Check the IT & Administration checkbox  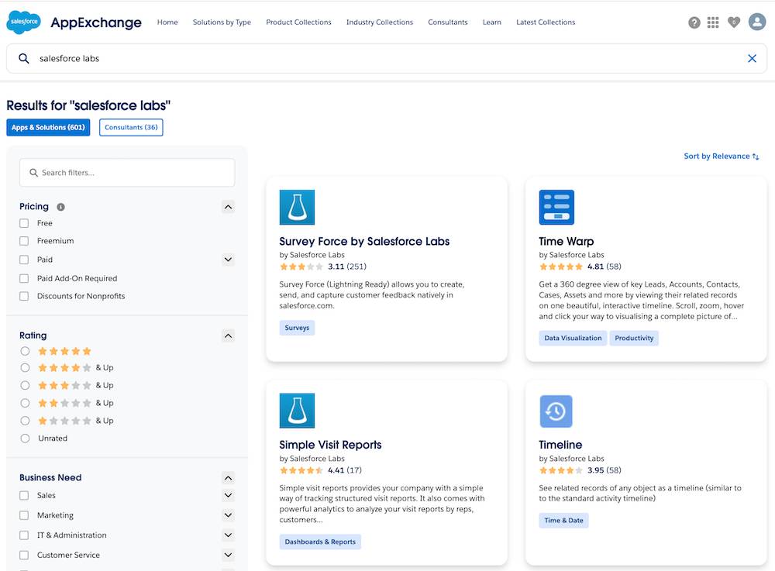click(x=24, y=535)
